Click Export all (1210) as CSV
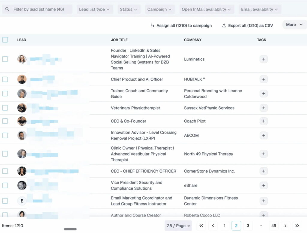Viewport: 307px width, 233px height. coord(248,25)
